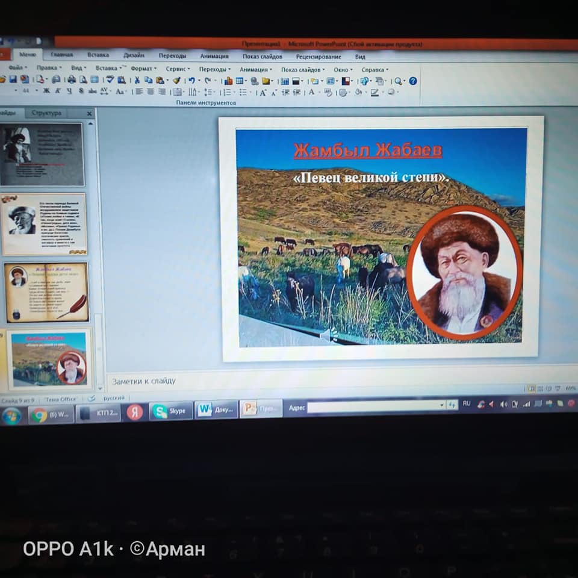Select the slide thumbnail with the quill pen

tap(47, 292)
